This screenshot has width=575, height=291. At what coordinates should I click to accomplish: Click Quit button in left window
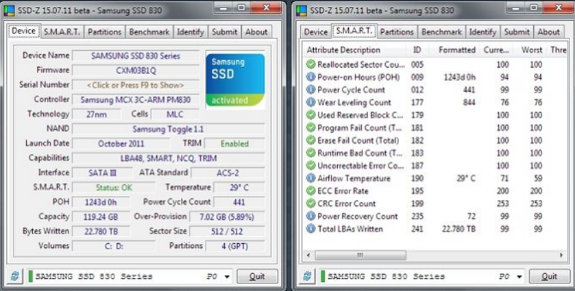pos(257,277)
